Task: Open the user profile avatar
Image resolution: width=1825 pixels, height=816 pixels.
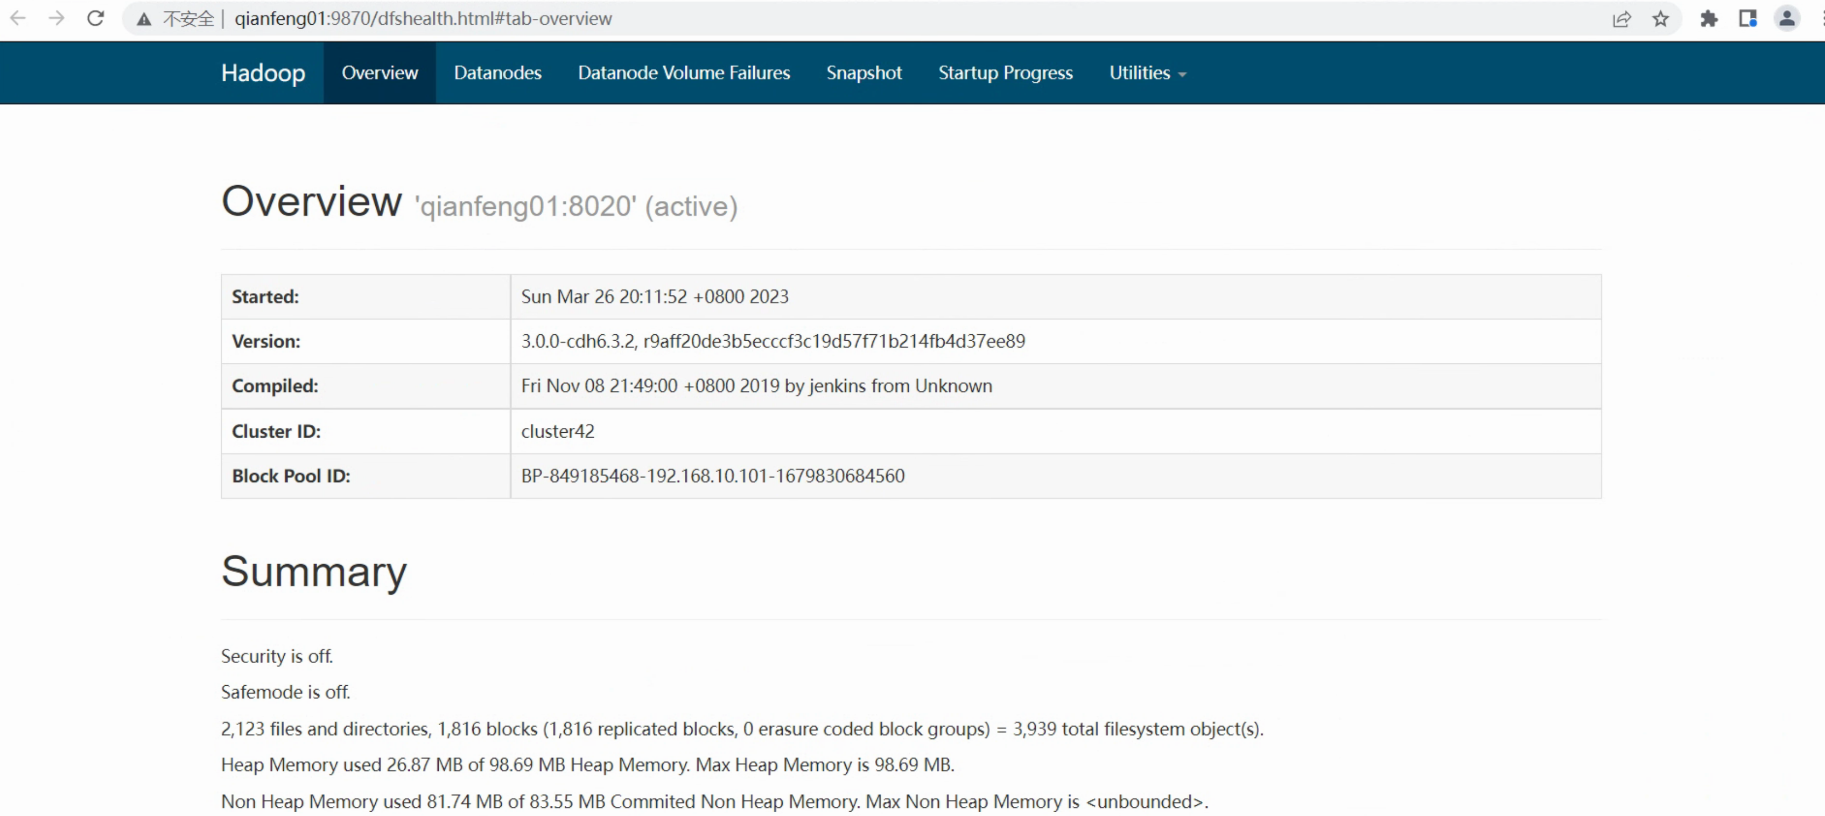Action: pyautogui.click(x=1787, y=18)
